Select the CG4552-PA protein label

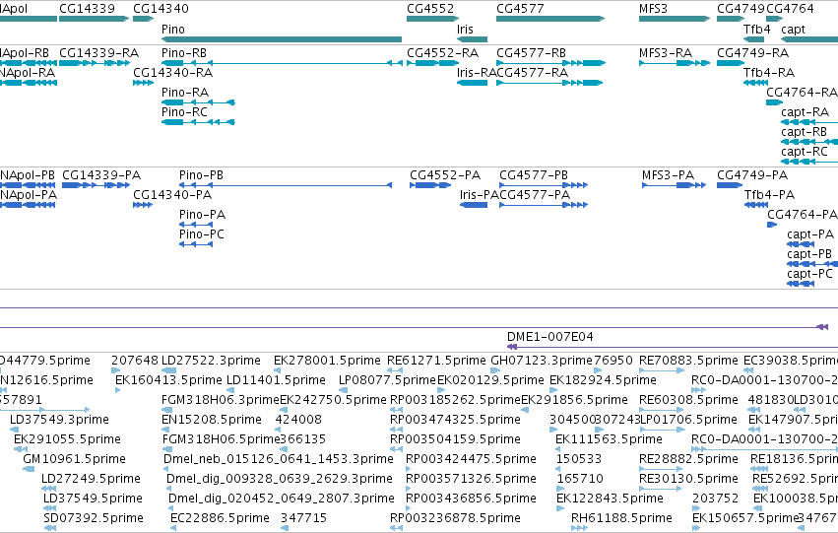point(445,175)
